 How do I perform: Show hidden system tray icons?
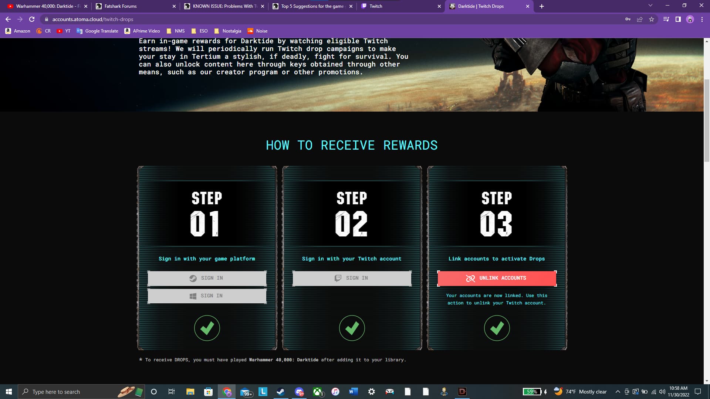pos(618,392)
